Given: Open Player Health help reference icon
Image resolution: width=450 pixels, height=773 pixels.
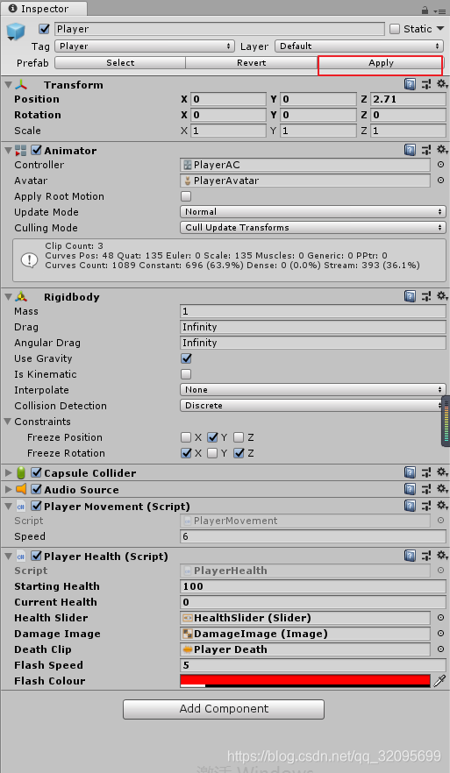Looking at the screenshot, I should [x=410, y=556].
